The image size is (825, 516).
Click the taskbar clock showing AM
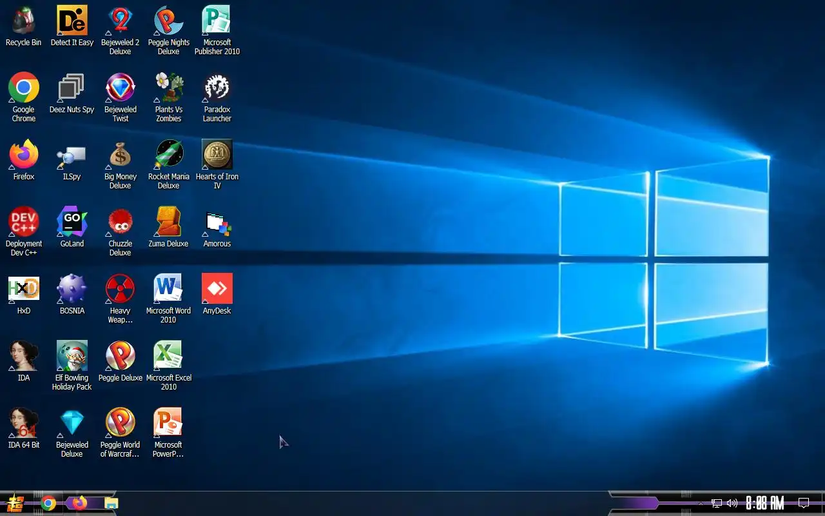(x=765, y=503)
